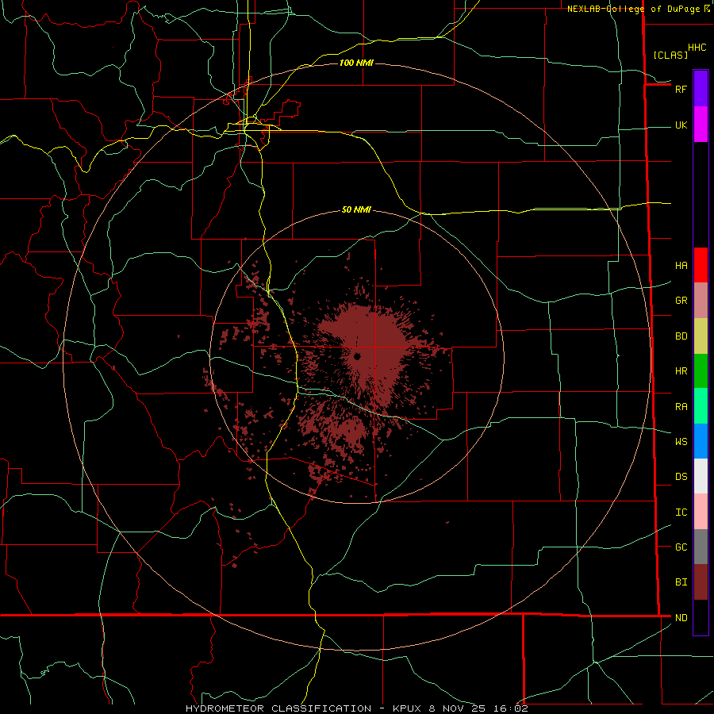This screenshot has width=714, height=714.
Task: Click the UK legend label
Action: 681,125
